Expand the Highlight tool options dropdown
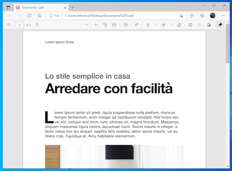232x171 pixels. pyautogui.click(x=172, y=25)
